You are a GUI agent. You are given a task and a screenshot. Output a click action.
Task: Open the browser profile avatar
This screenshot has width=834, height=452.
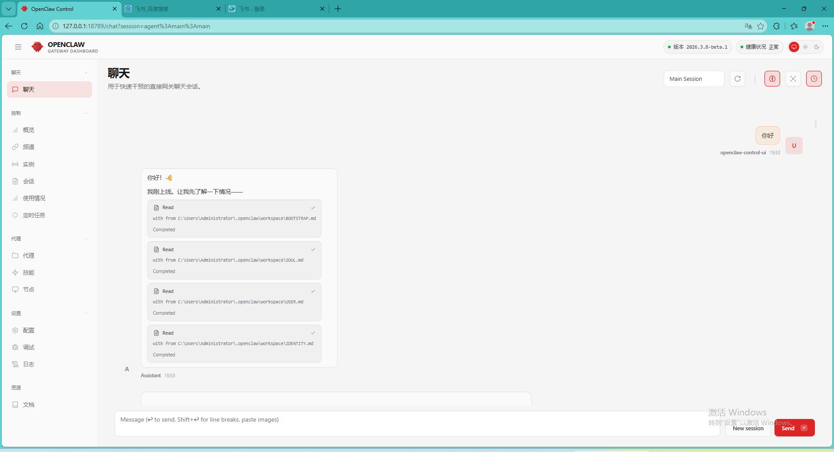[810, 26]
